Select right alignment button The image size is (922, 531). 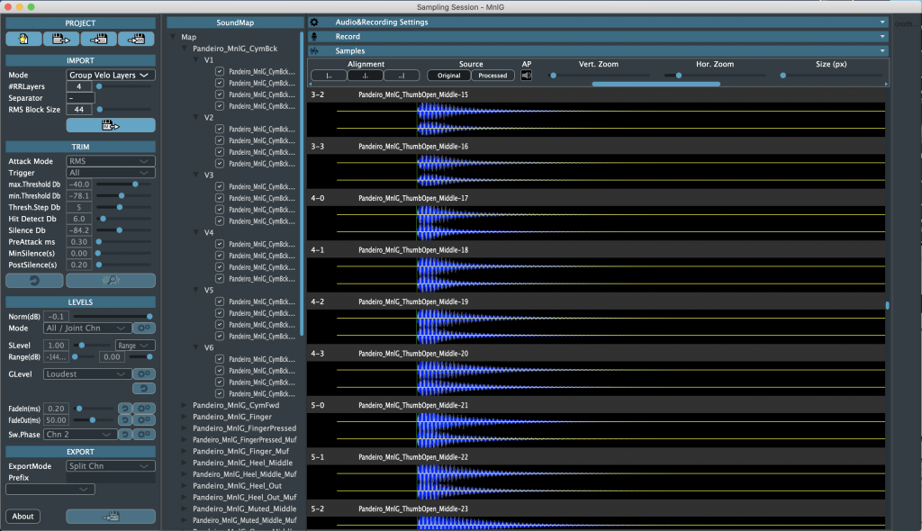point(402,76)
